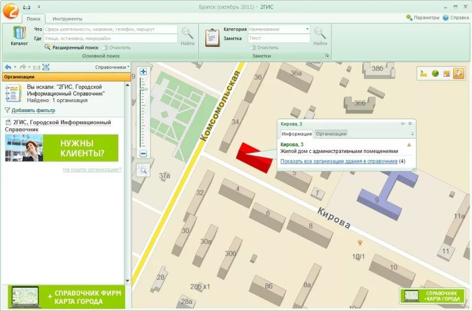Click the main search Найти magnifier button
Viewport: 472px width, 311px height.
click(188, 36)
